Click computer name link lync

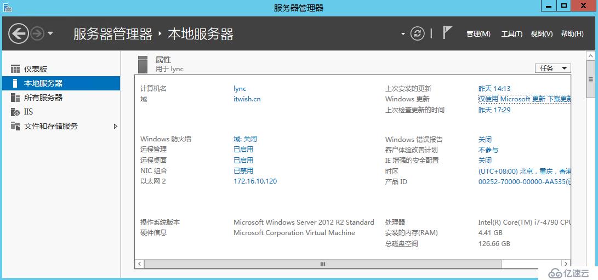point(240,89)
